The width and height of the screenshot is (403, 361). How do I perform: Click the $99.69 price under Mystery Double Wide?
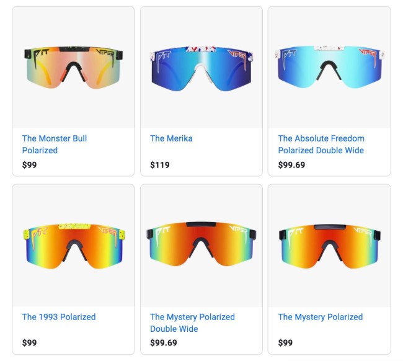[164, 343]
